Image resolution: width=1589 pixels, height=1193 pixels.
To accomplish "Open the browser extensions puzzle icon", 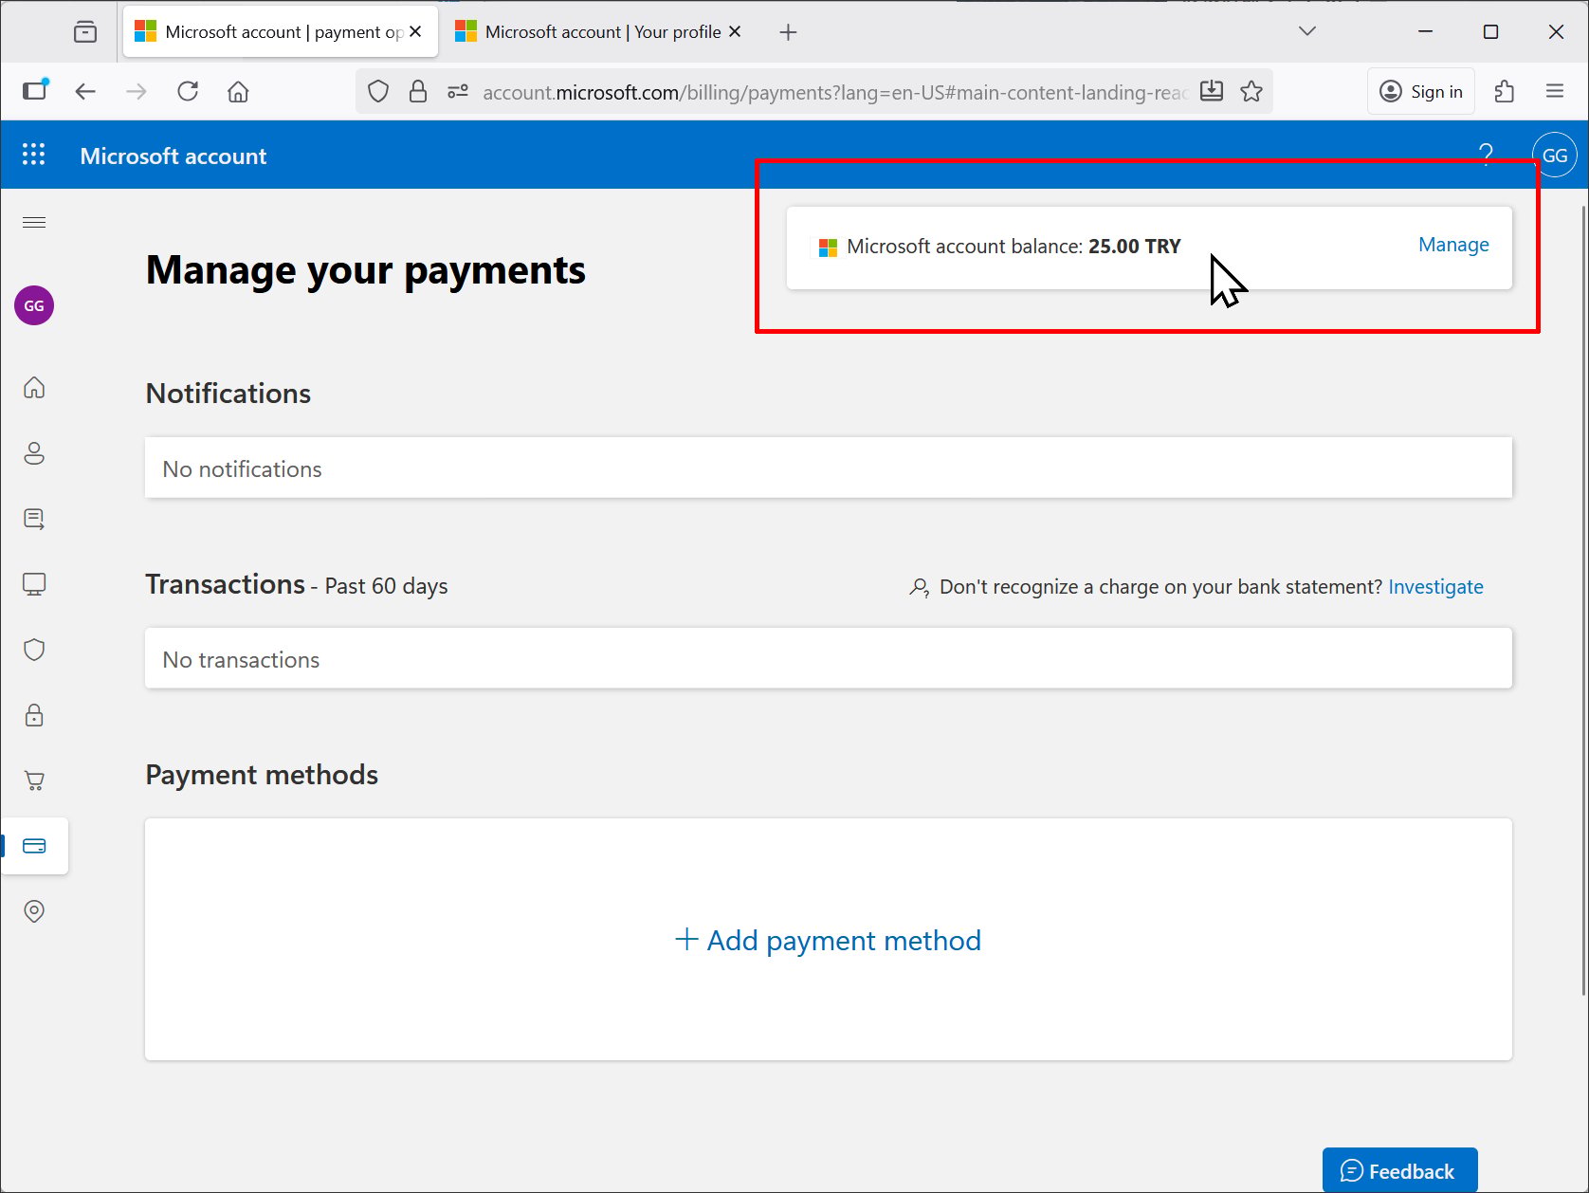I will (1504, 92).
